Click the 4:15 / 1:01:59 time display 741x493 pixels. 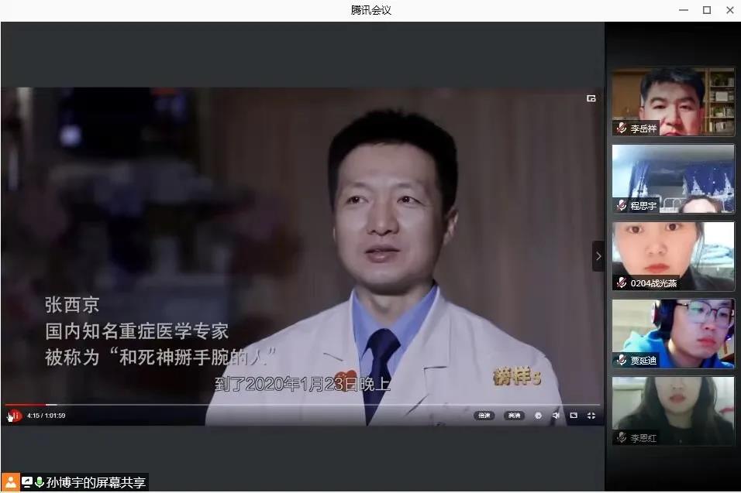click(x=46, y=416)
